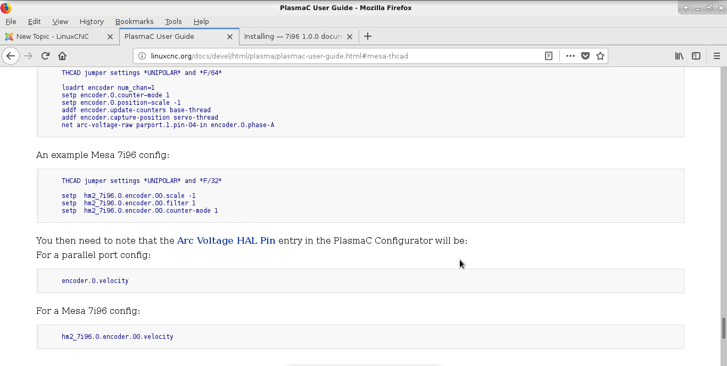Follow the Arc Voltage HAL Pin link
The width and height of the screenshot is (727, 366).
[x=226, y=240]
